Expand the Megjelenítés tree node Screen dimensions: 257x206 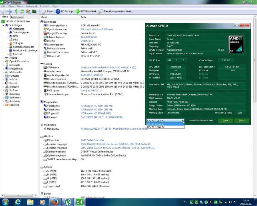pyautogui.click(x=3, y=69)
